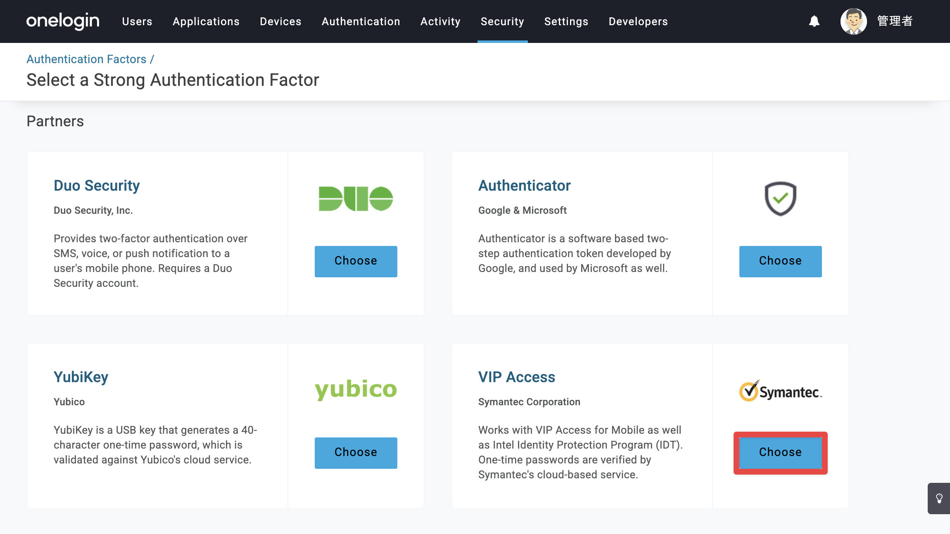Click the VIP Access title
The image size is (950, 534).
click(x=517, y=377)
